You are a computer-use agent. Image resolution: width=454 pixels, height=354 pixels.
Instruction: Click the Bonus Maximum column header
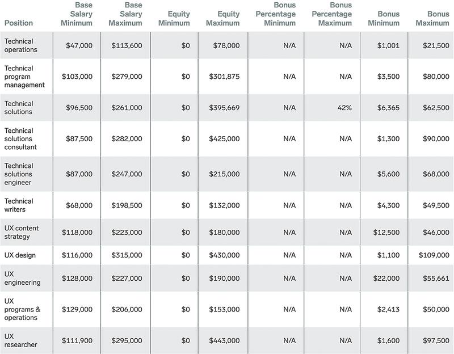[432, 18]
